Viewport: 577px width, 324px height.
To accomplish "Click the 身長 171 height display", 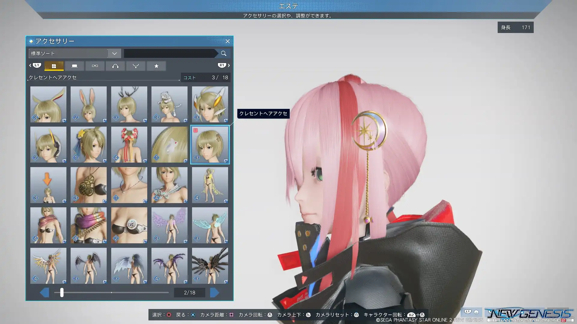I will (x=515, y=27).
